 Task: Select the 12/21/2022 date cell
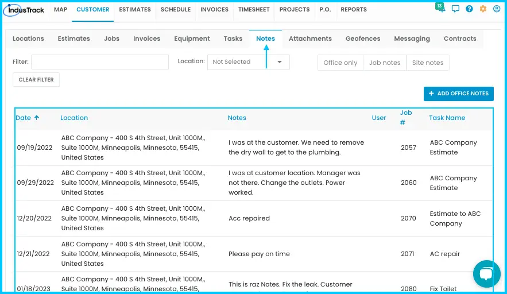tap(33, 254)
